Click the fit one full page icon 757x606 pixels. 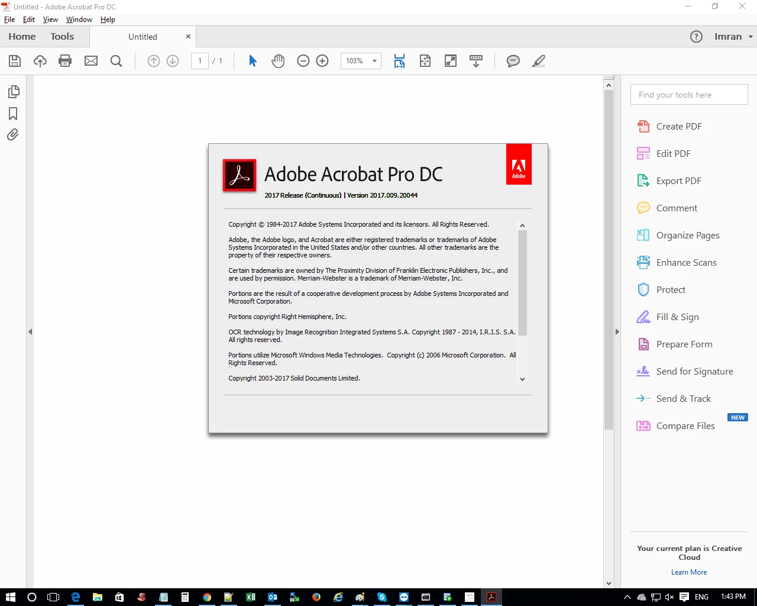(425, 61)
